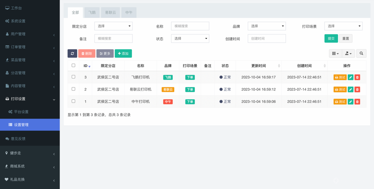
Task: Open the table search magnifier icon
Action: click(361, 53)
